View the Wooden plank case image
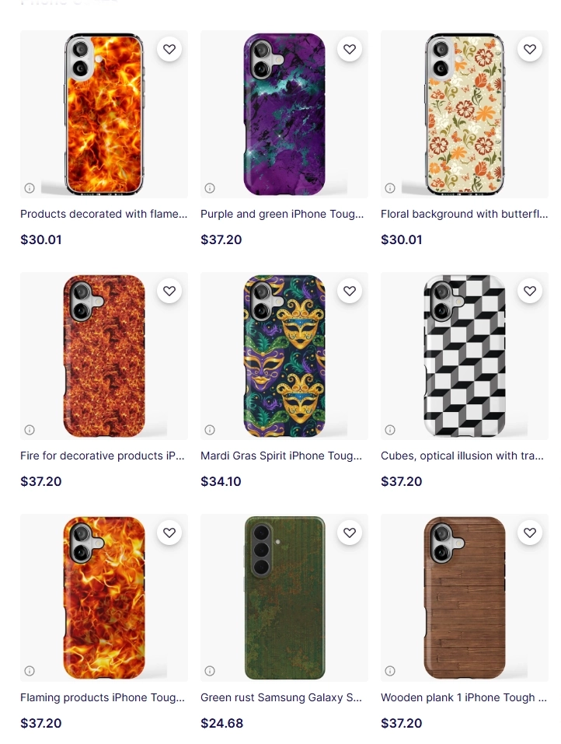The width and height of the screenshot is (561, 744). pyautogui.click(x=464, y=598)
